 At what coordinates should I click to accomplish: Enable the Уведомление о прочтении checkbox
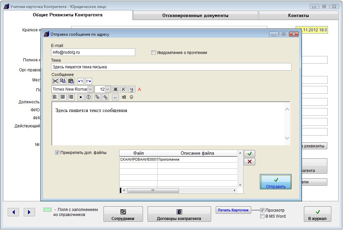[x=153, y=53]
